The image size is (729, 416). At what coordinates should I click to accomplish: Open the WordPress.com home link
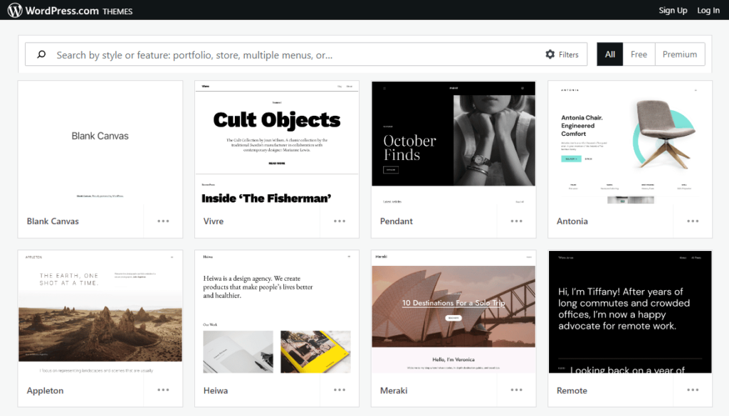point(62,10)
